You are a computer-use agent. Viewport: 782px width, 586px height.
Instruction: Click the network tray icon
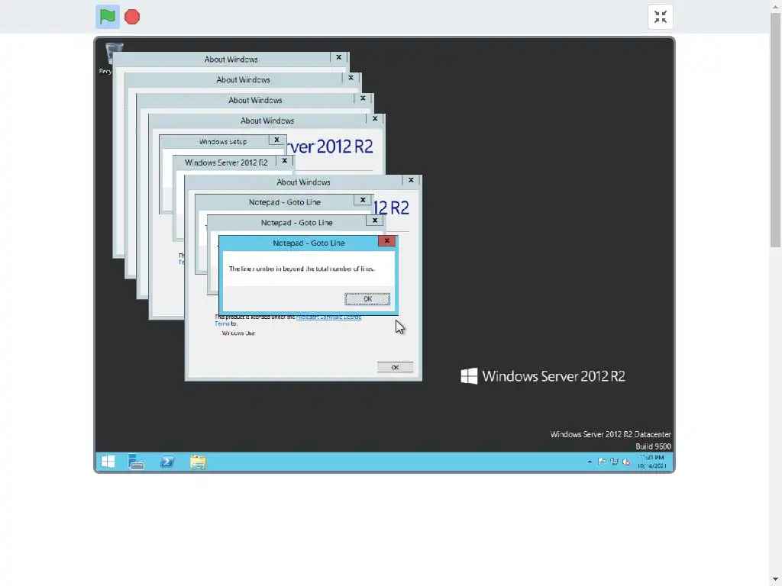click(614, 462)
